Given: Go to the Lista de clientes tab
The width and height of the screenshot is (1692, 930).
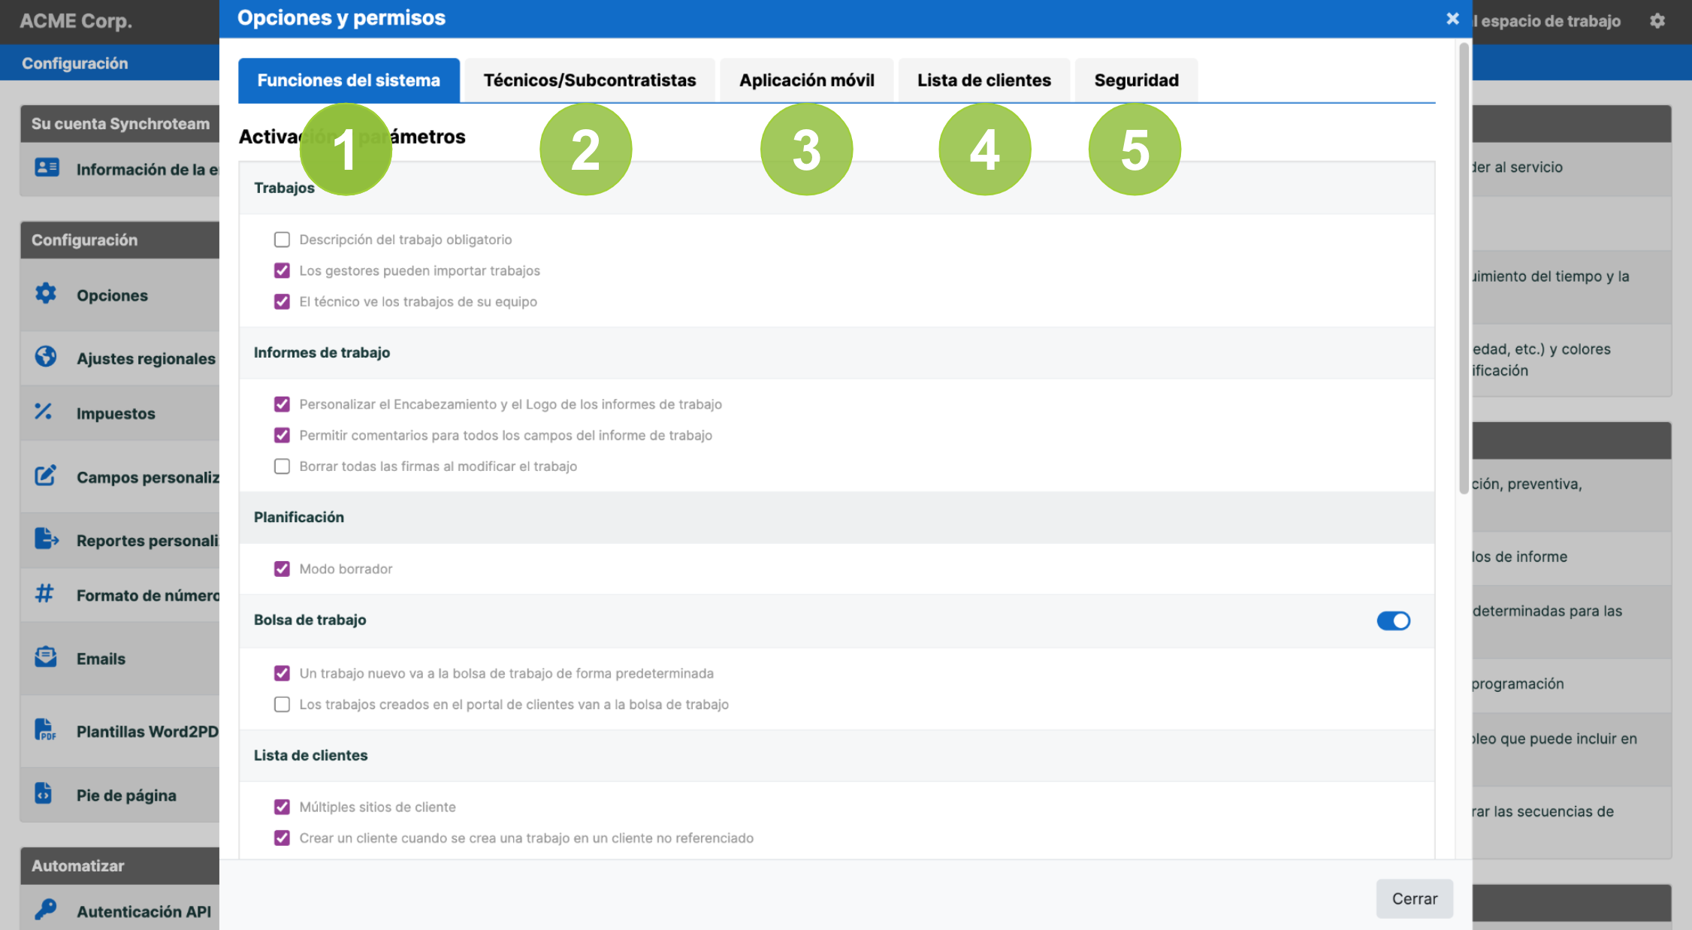Looking at the screenshot, I should [x=984, y=80].
